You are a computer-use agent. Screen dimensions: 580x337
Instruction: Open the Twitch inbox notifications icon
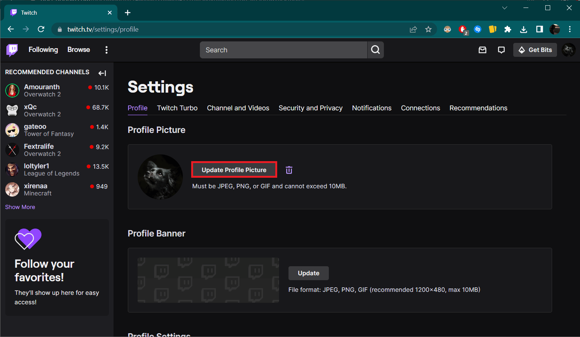(482, 50)
